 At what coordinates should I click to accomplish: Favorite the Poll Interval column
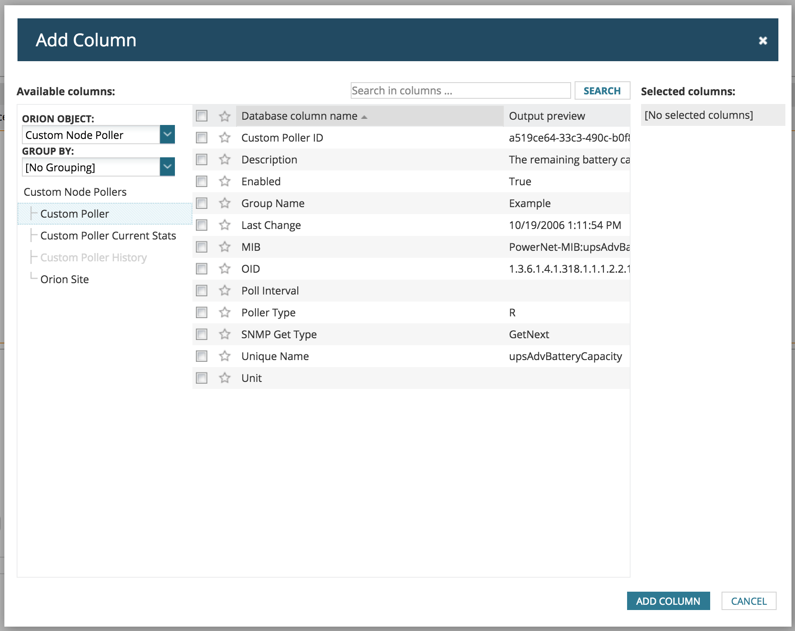pos(225,291)
